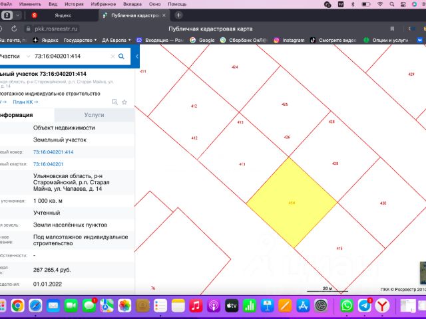Collapse the left info panel arrow
426x319 pixels.
tap(137, 56)
